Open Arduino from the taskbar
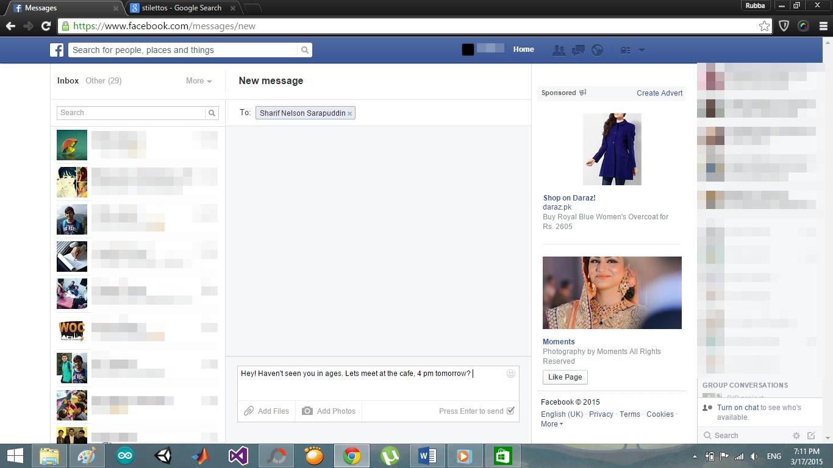This screenshot has width=833, height=468. click(x=125, y=456)
